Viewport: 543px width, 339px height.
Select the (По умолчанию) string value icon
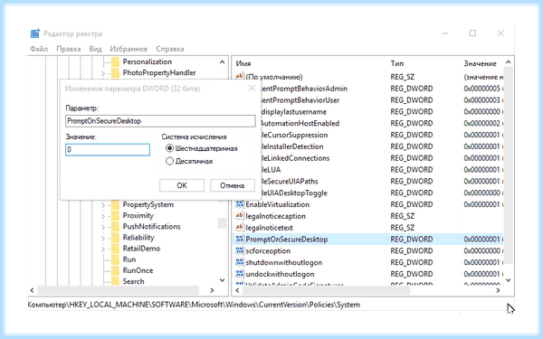click(x=239, y=77)
